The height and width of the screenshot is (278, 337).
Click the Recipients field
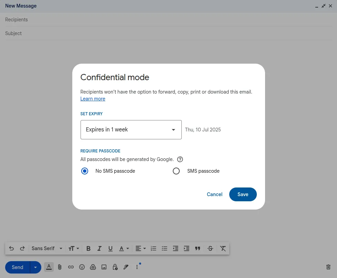click(x=169, y=20)
